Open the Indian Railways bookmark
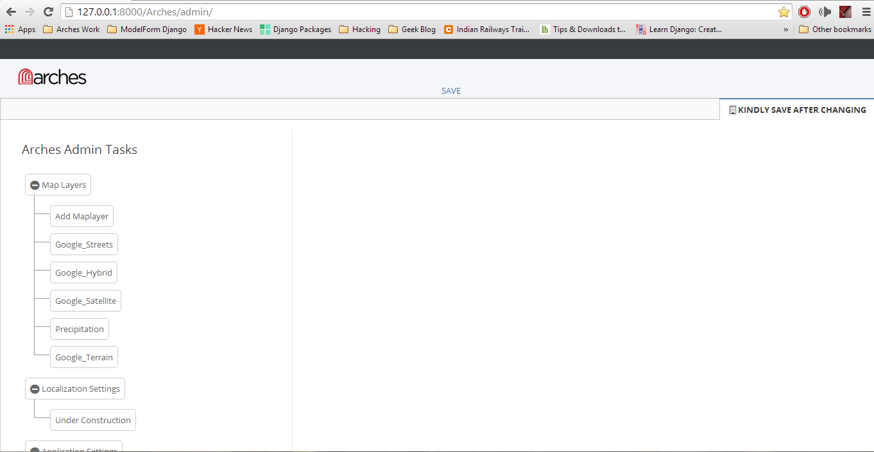This screenshot has height=452, width=874. coord(487,29)
